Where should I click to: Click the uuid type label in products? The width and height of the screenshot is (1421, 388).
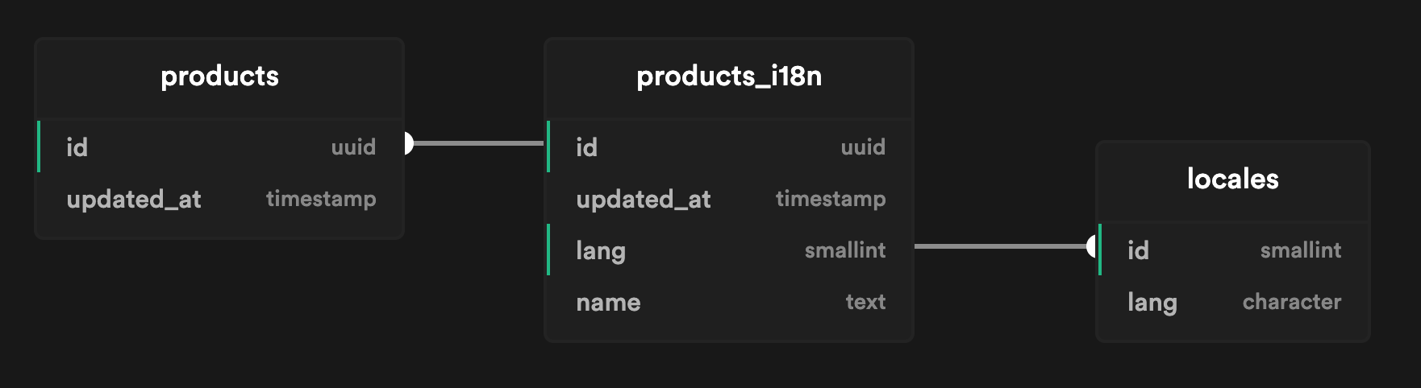(353, 147)
